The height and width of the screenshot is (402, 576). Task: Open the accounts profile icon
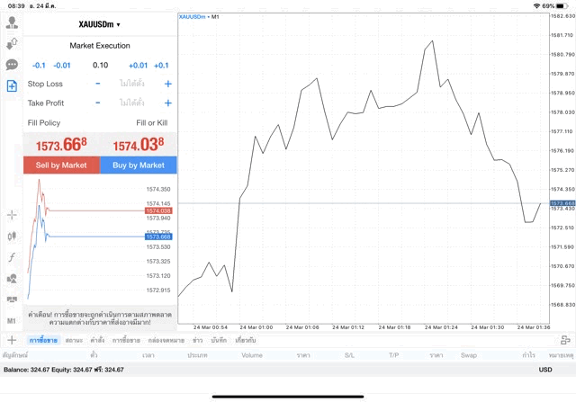pyautogui.click(x=12, y=23)
